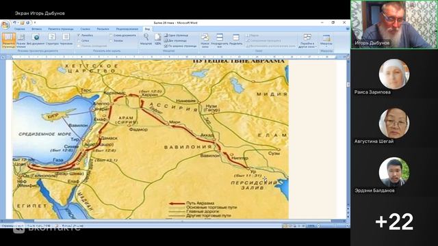The image size is (438, 246).
Task: Click the word count in status bar
Action: click(39, 226)
